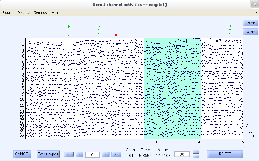Open the Figure menu

pos(7,13)
